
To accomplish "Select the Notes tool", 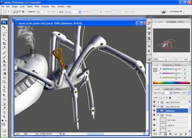I will [4, 104].
